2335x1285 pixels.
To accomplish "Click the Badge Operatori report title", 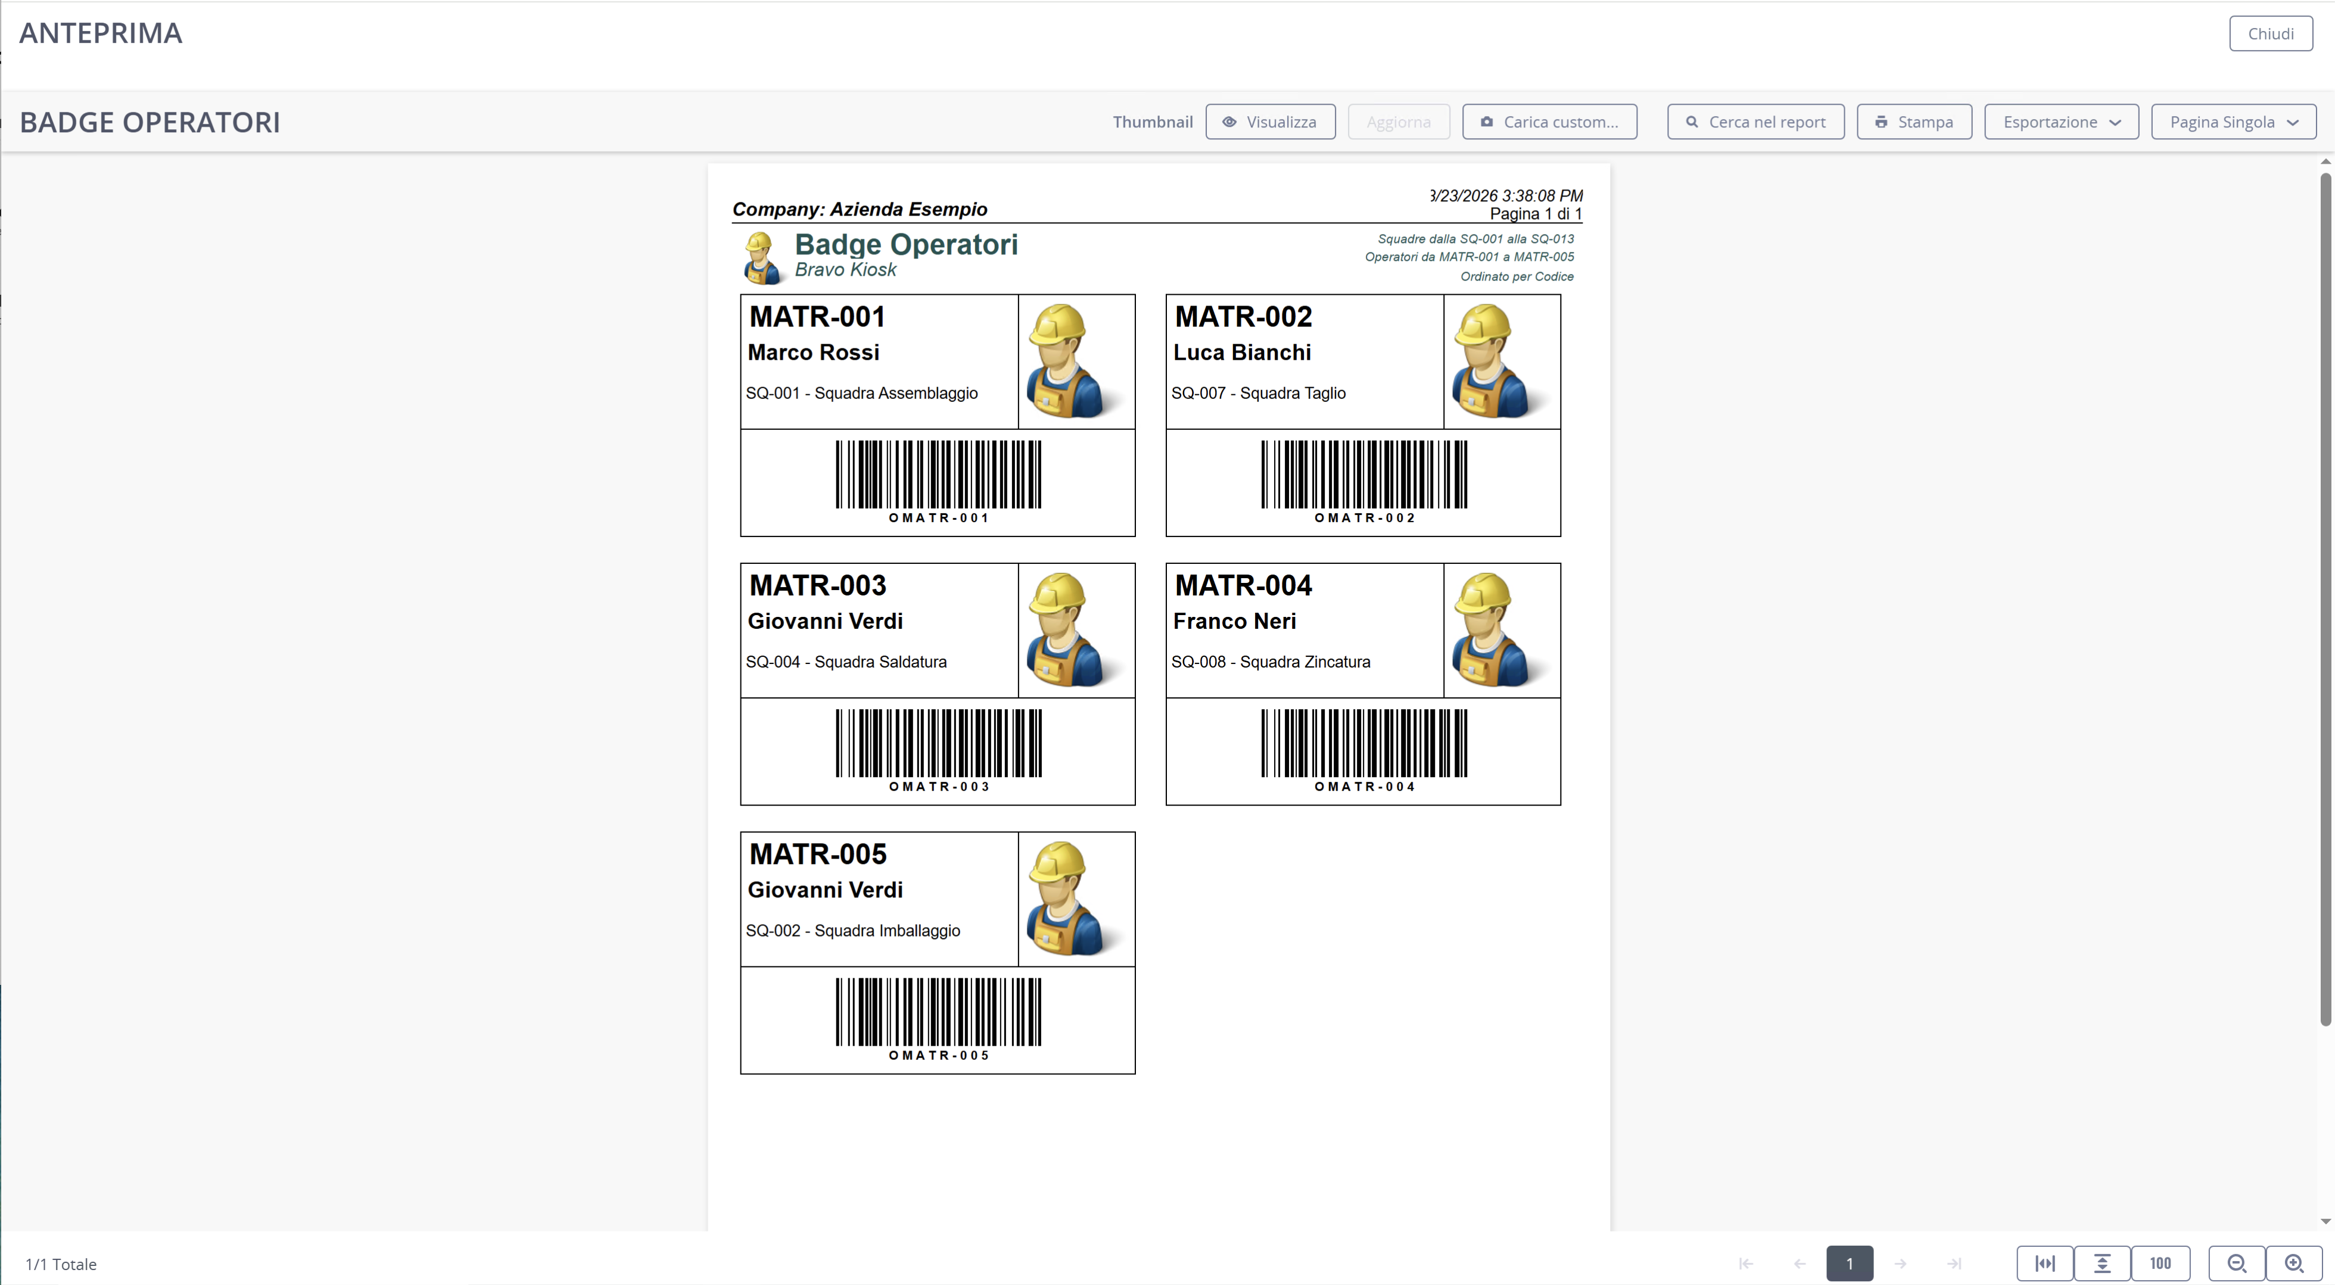I will click(905, 244).
